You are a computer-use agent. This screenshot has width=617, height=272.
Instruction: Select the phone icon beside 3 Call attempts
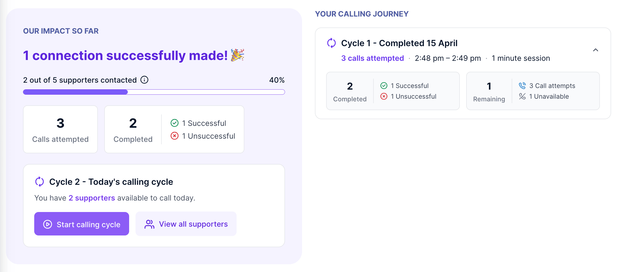522,86
